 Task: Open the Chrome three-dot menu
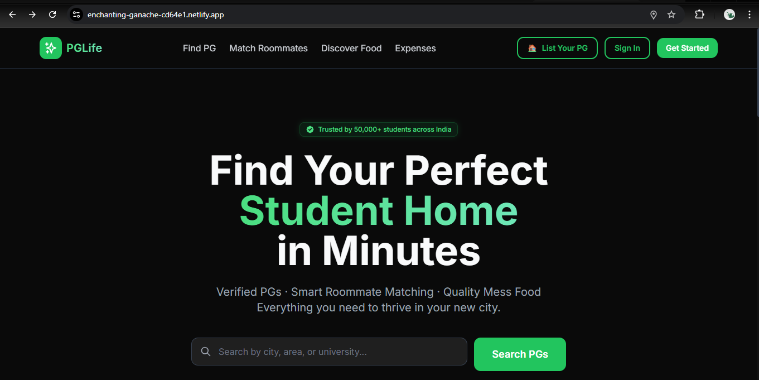749,15
